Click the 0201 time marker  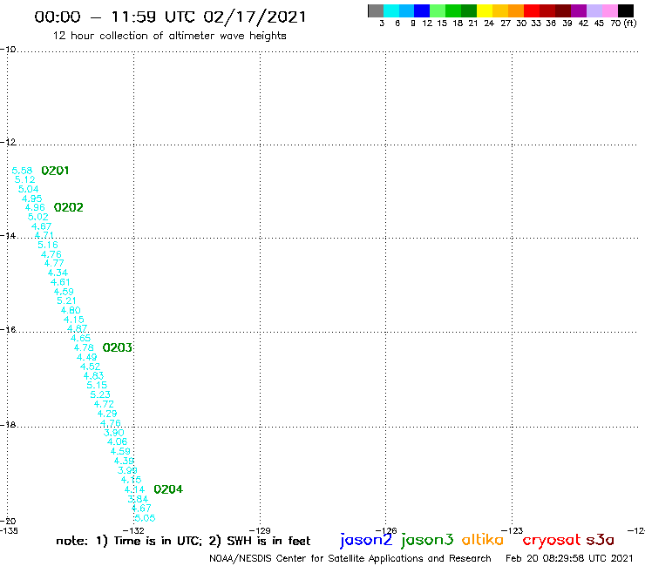[x=55, y=171]
